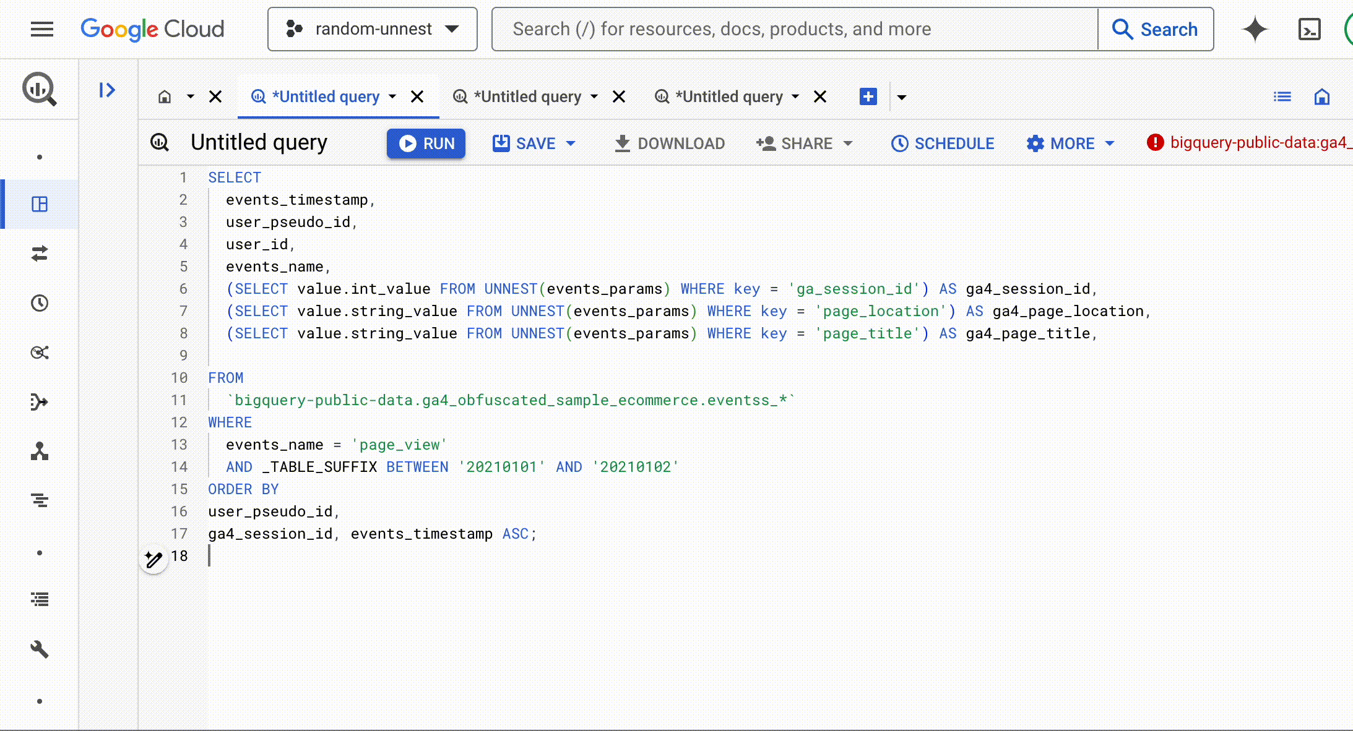This screenshot has width=1353, height=731.
Task: Toggle the navigation menu hamburger icon
Action: coord(42,29)
